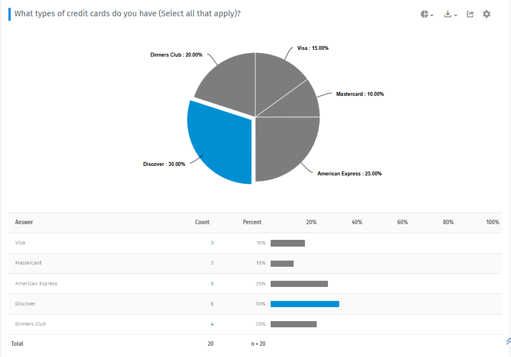Click the download/export data icon
The width and height of the screenshot is (511, 357).
pos(447,13)
